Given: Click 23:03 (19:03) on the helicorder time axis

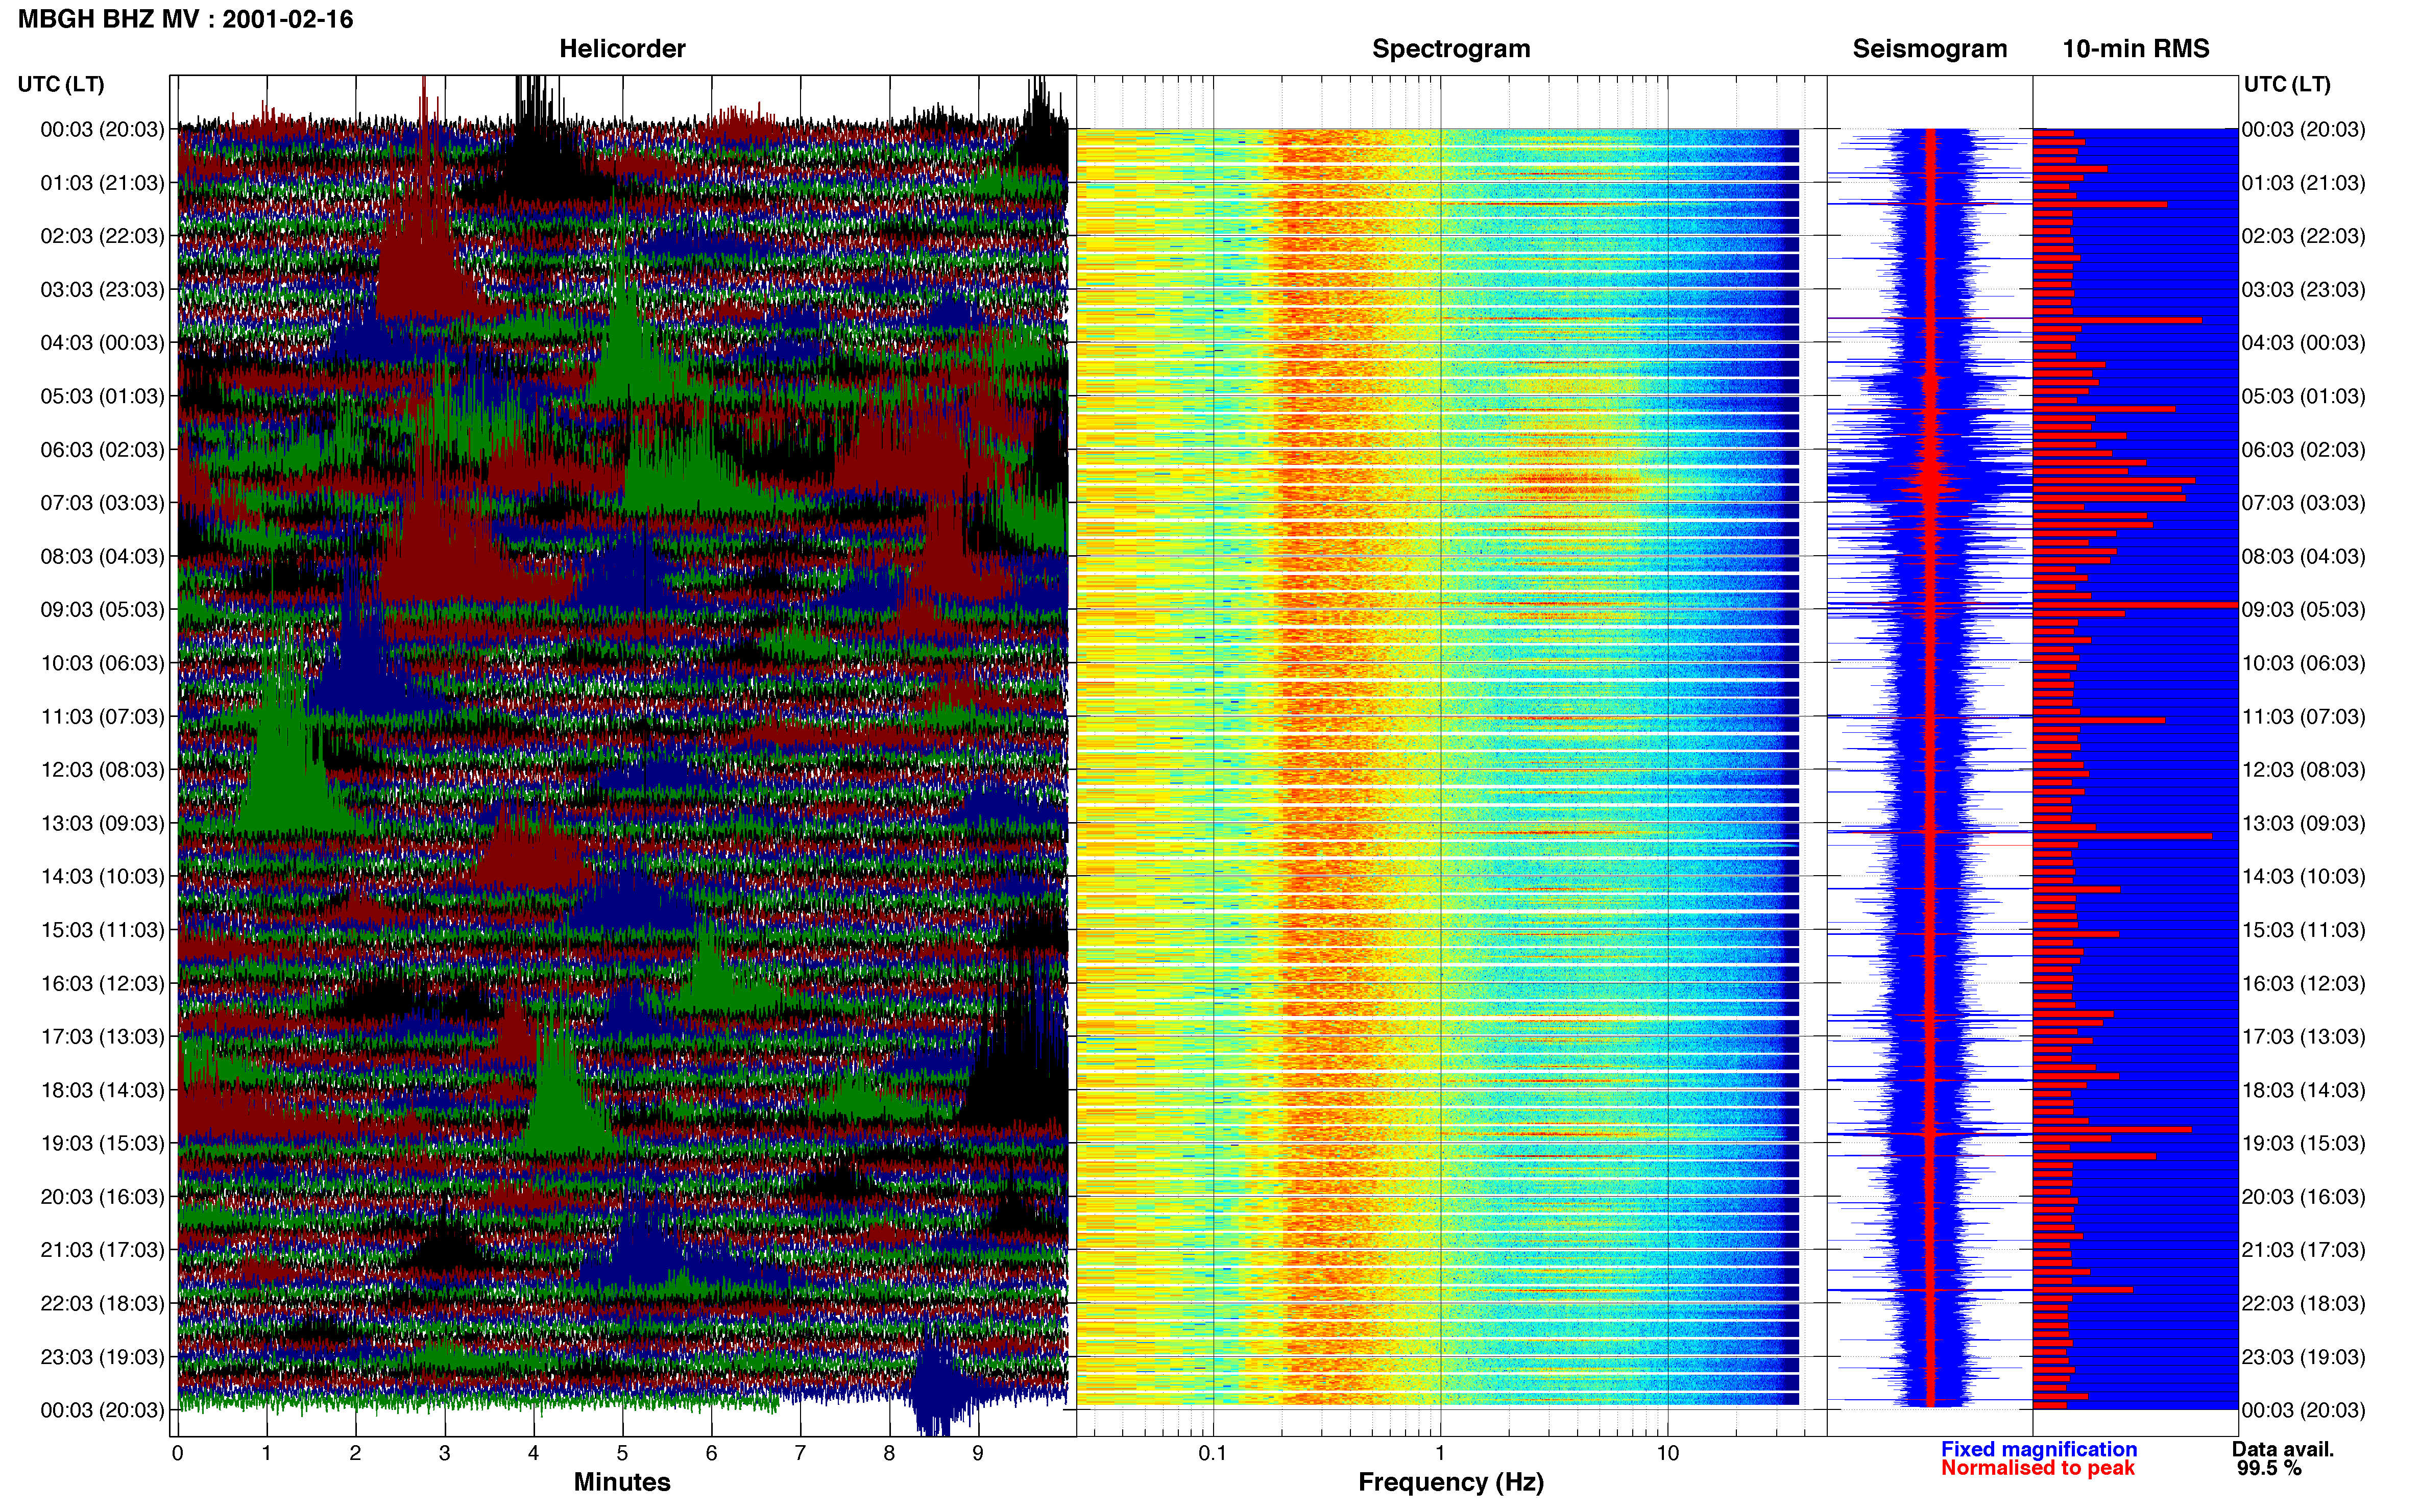Looking at the screenshot, I should click(x=102, y=1357).
